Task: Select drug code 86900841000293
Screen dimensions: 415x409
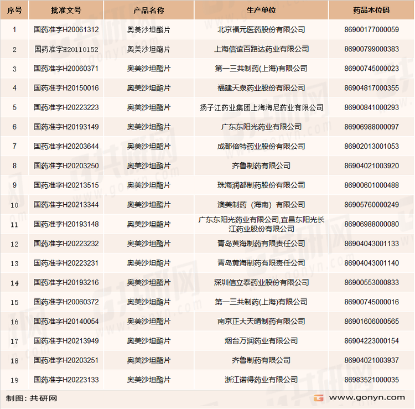Action: [371, 107]
